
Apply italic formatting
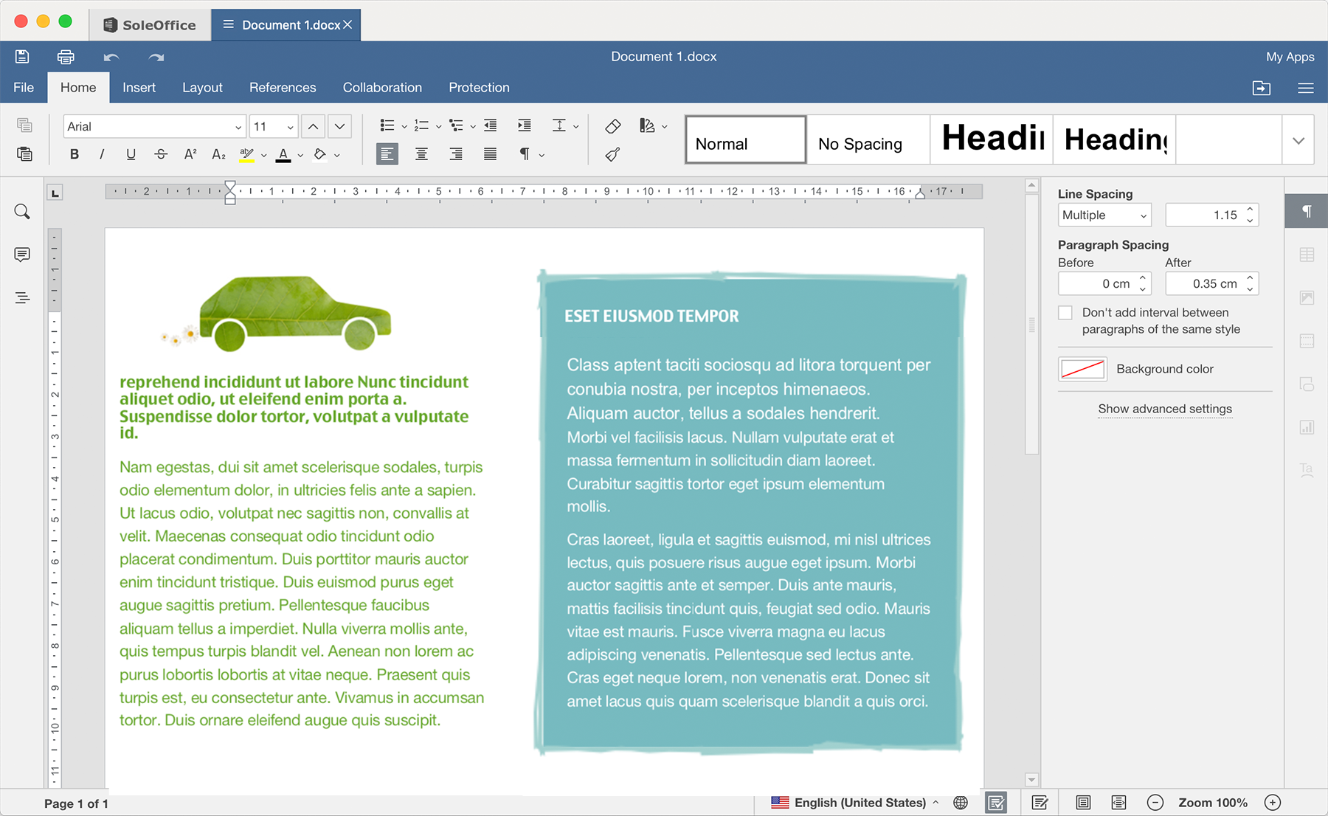[102, 154]
